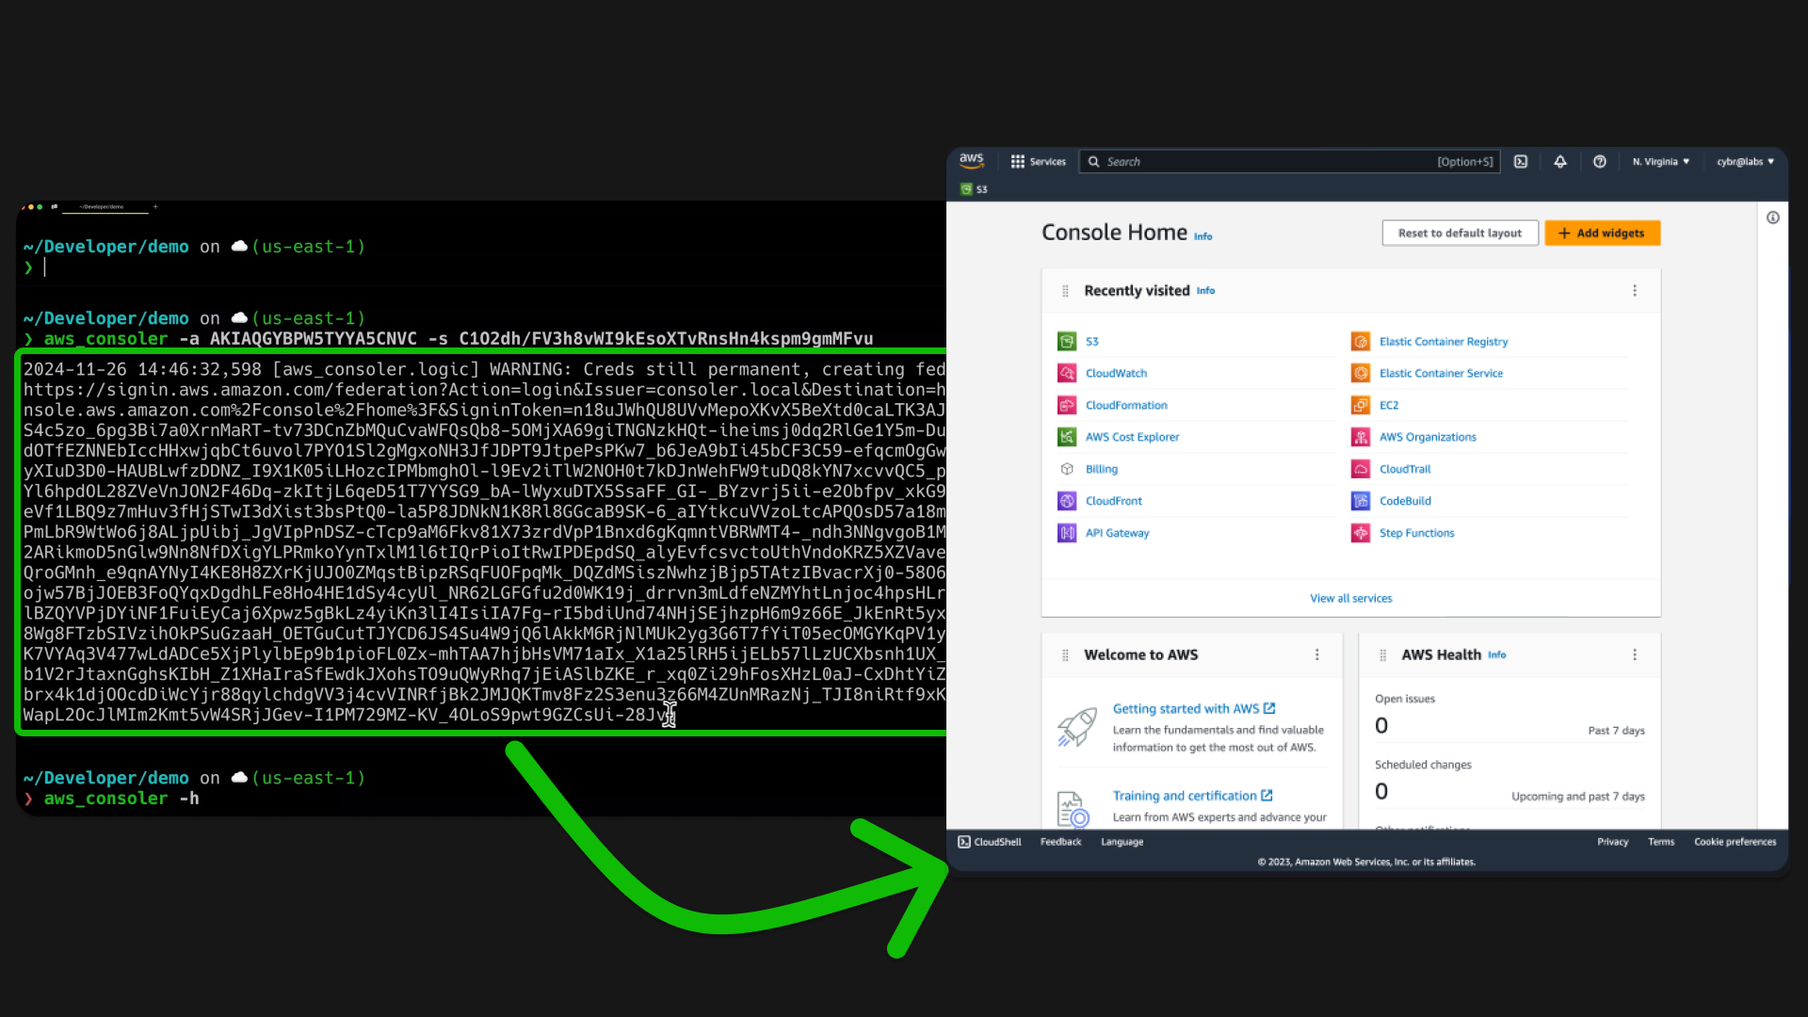Click the API Gateway service icon
This screenshot has width=1808, height=1017.
tap(1067, 533)
